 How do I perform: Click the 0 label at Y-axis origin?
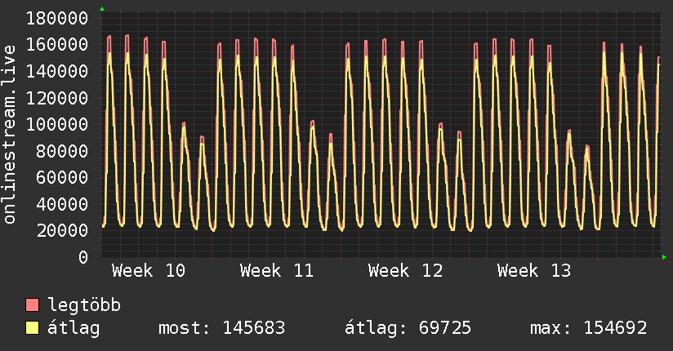pos(82,257)
